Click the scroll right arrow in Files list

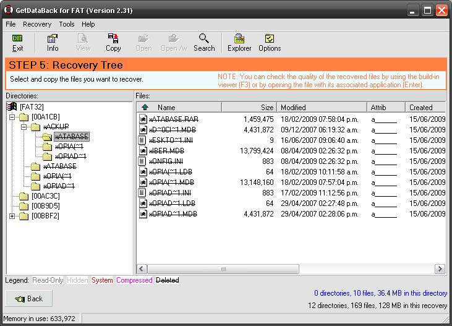[439, 269]
